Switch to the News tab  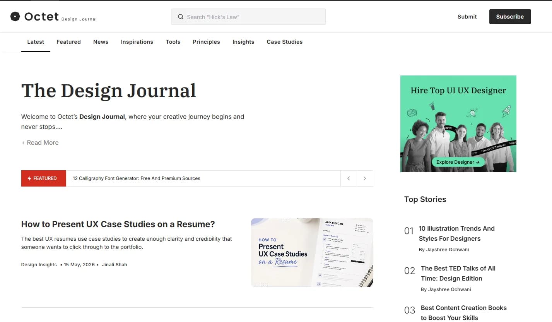101,42
